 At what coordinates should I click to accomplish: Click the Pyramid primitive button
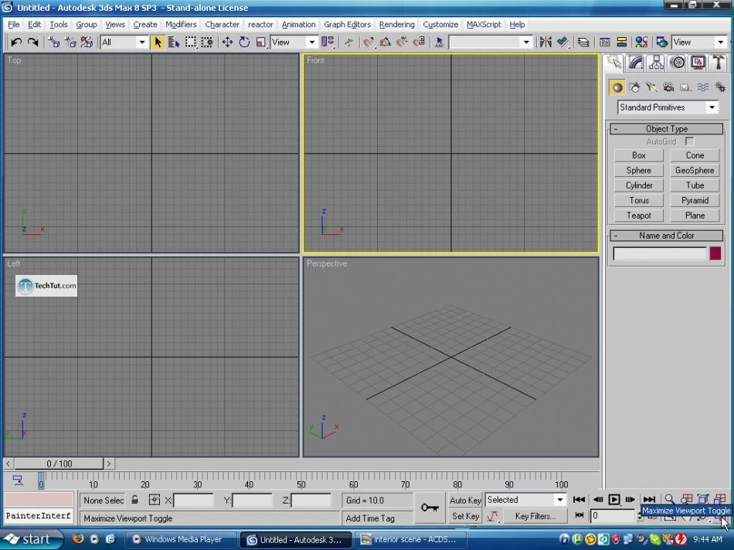pos(695,200)
